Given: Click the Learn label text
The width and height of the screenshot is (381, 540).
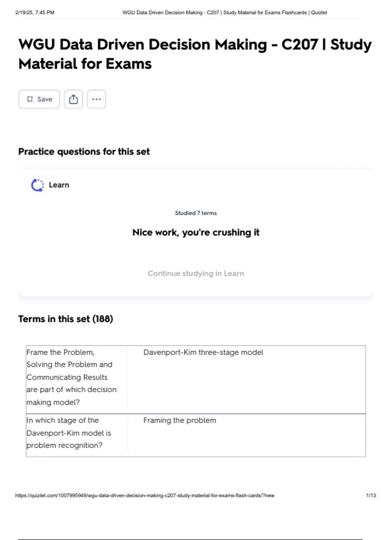Looking at the screenshot, I should coord(59,185).
